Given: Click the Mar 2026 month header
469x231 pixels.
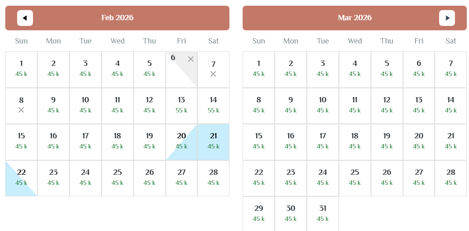Looking at the screenshot, I should pyautogui.click(x=355, y=18).
